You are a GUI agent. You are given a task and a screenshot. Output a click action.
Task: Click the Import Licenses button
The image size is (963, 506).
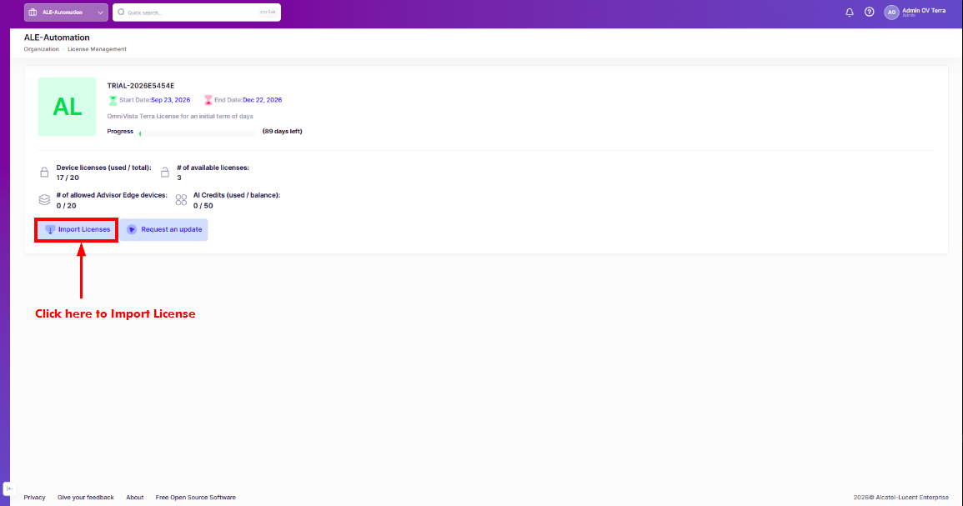78,230
